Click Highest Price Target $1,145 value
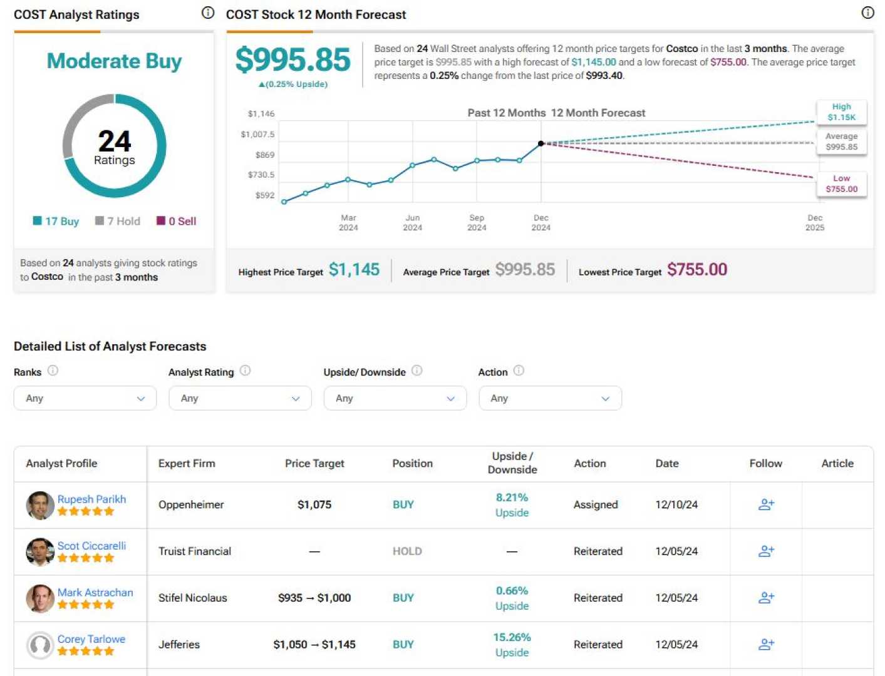The image size is (885, 676). click(354, 270)
